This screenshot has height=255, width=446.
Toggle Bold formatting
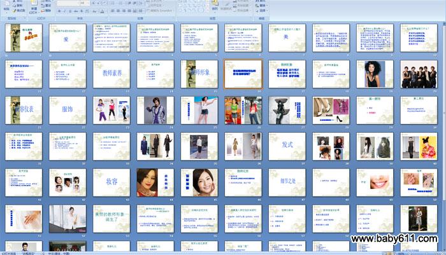59,11
